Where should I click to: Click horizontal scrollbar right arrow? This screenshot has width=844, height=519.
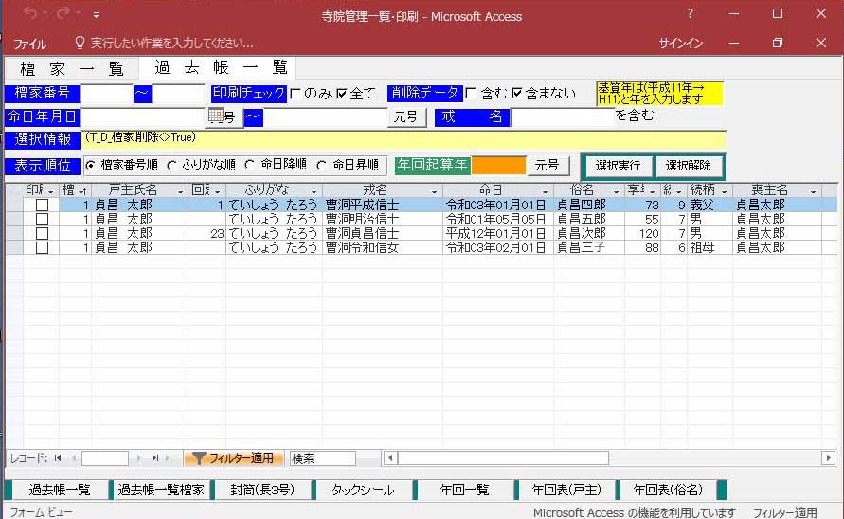coord(829,458)
